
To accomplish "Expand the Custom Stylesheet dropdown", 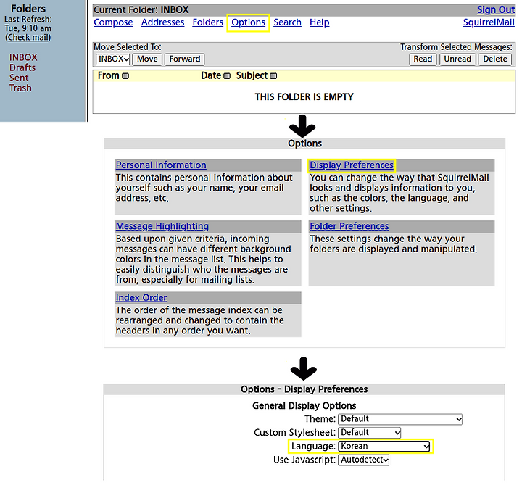I will pyautogui.click(x=370, y=433).
